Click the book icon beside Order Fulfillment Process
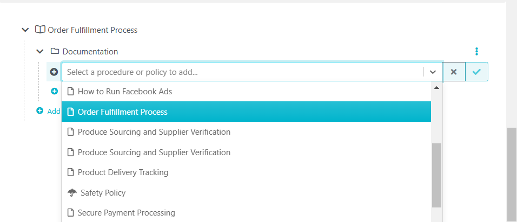The image size is (517, 222). [40, 30]
